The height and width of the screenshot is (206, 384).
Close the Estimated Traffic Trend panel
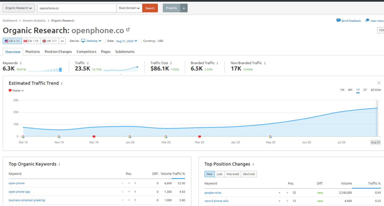click(x=379, y=83)
